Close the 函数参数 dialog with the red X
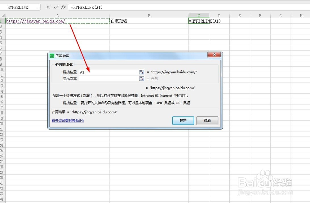The height and width of the screenshot is (203, 310). [x=214, y=55]
